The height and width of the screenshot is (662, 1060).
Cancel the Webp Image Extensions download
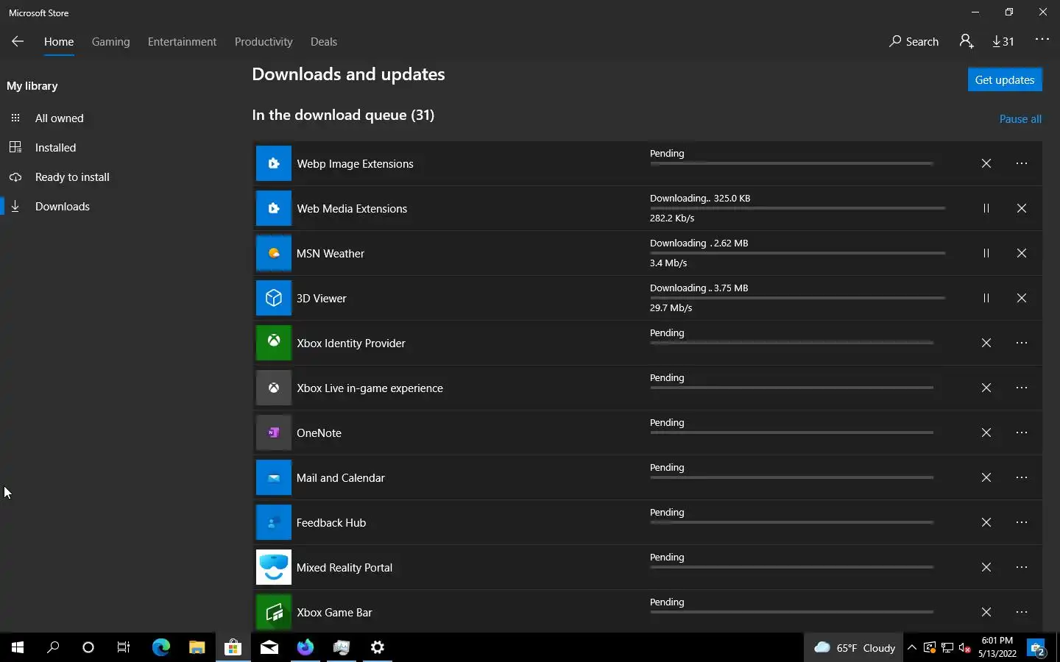(x=986, y=163)
